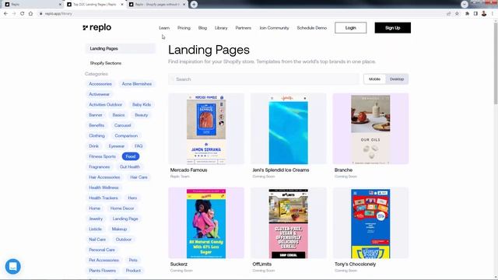Select the Comparison category chip
The width and height of the screenshot is (498, 280).
pos(126,135)
